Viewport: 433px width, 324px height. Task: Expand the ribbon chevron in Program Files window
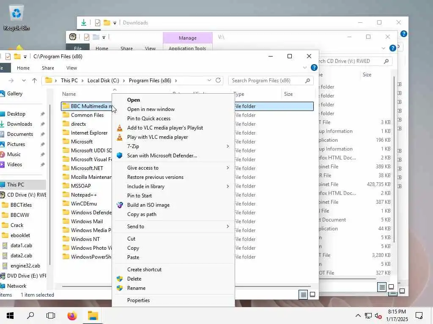click(x=304, y=68)
